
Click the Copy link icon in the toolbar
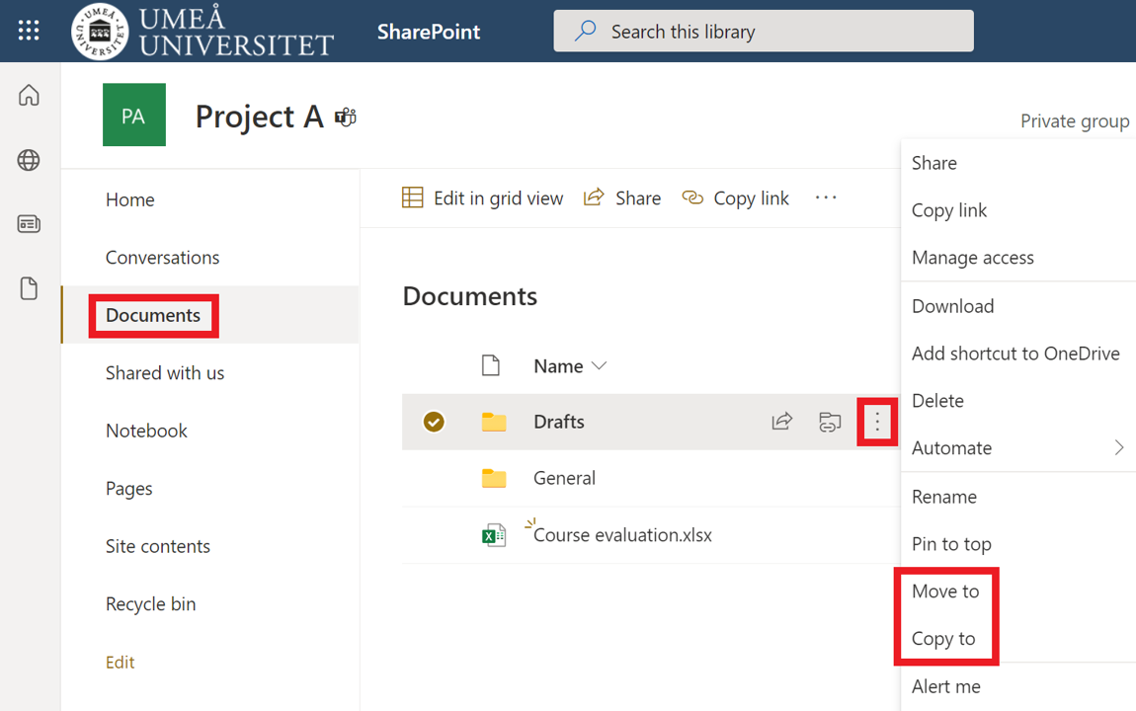pyautogui.click(x=692, y=197)
